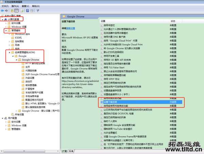Collapse the 用户配置 node arrow
204x154 pixels.
[2, 118]
